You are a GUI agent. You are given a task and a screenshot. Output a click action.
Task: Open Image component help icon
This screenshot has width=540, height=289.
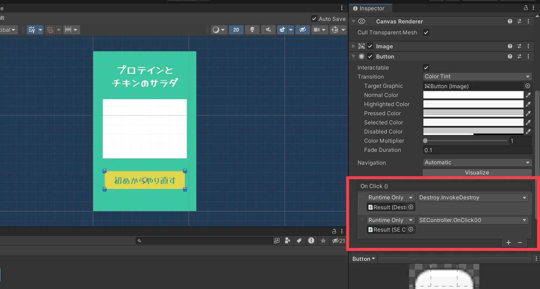coord(510,46)
